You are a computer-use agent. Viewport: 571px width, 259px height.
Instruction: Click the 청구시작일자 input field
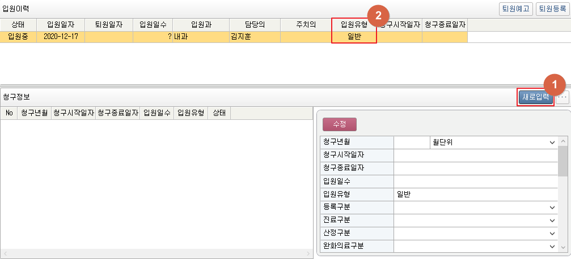click(475, 156)
